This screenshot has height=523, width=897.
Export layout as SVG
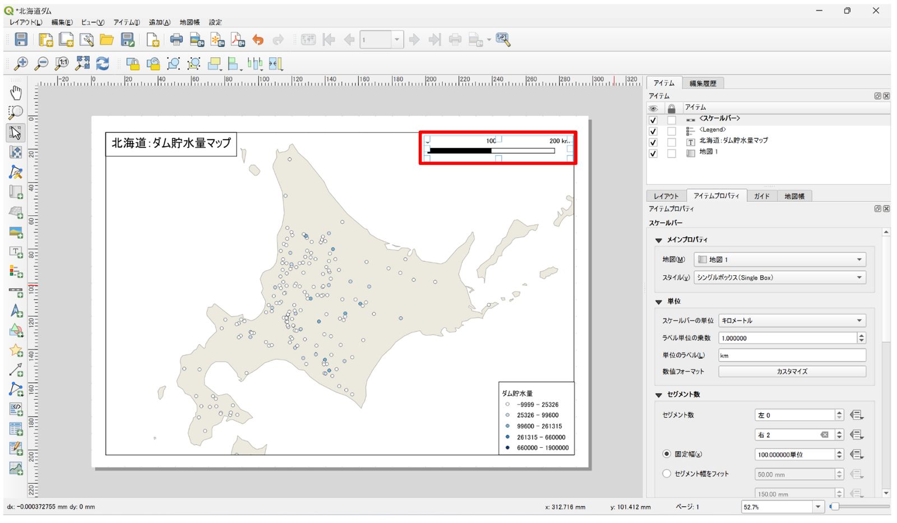(x=217, y=39)
